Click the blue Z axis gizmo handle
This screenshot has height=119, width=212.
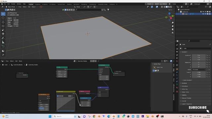(169, 14)
